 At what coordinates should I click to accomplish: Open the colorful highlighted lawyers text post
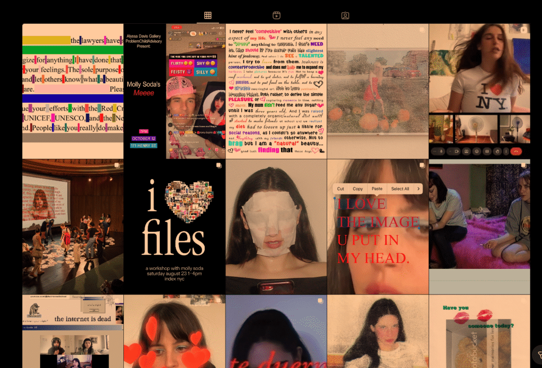[x=73, y=91]
